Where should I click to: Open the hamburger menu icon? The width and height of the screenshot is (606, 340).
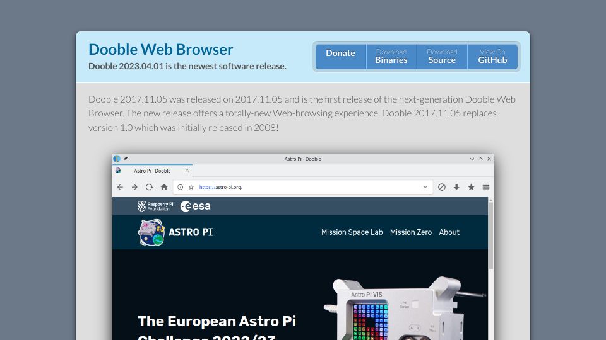486,187
